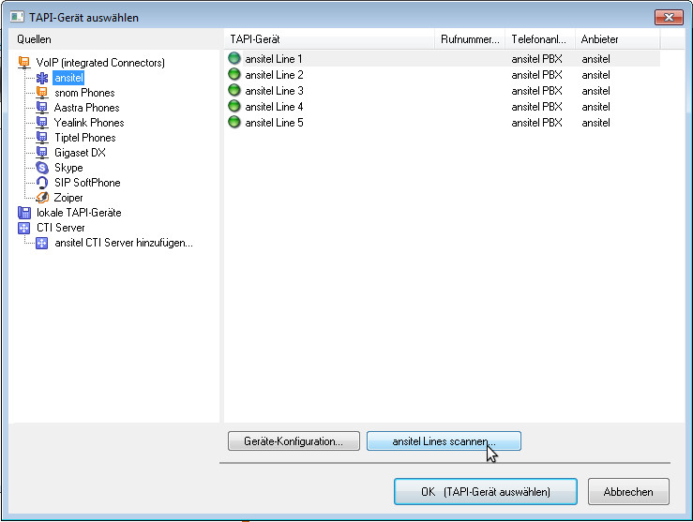
Task: Click the Tiptel Phones tree icon
Action: (x=42, y=138)
